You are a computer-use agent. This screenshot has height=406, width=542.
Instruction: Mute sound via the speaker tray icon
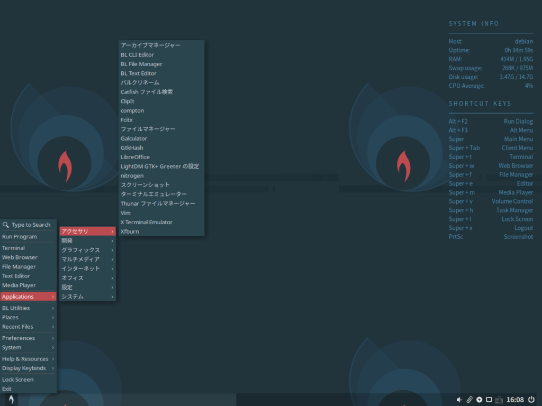coord(459,400)
